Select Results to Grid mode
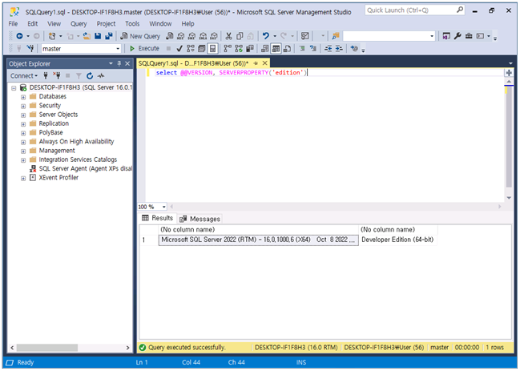Image resolution: width=520 pixels, height=371 pixels. 276,49
